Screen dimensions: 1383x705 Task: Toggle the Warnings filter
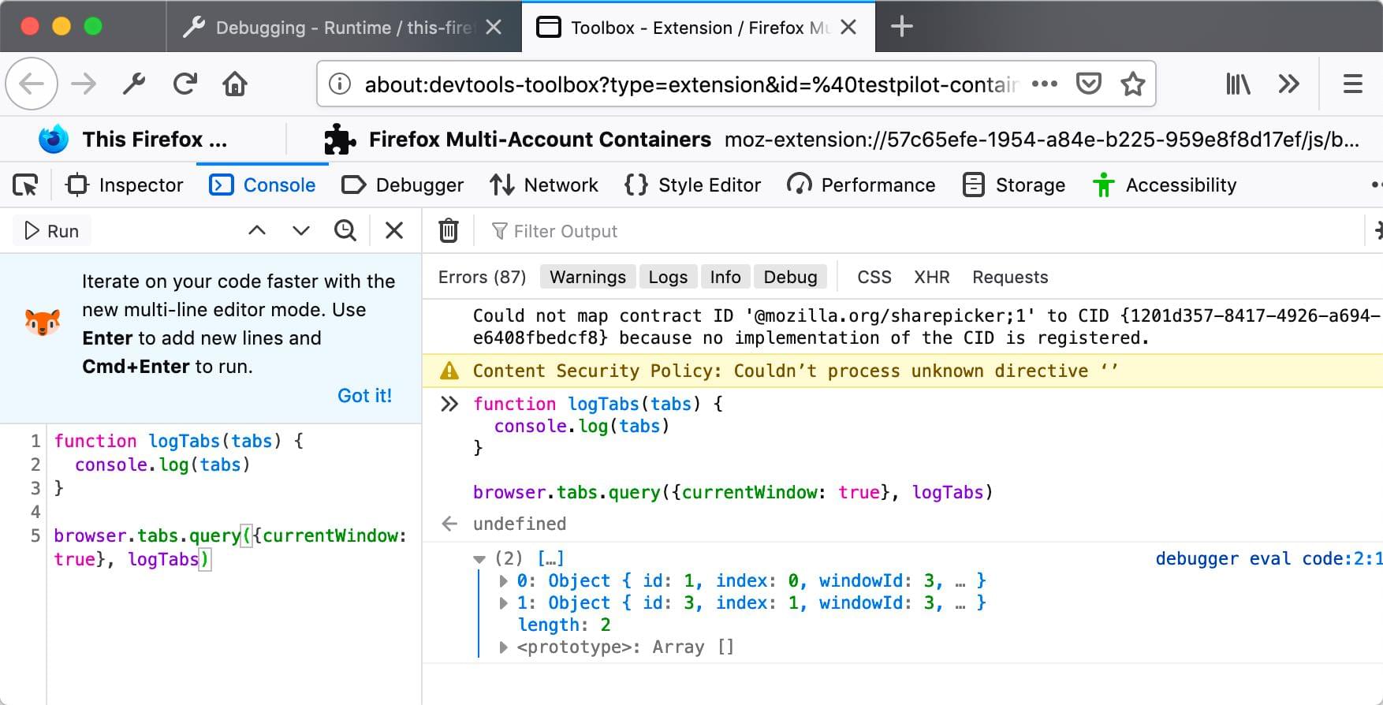pos(587,277)
